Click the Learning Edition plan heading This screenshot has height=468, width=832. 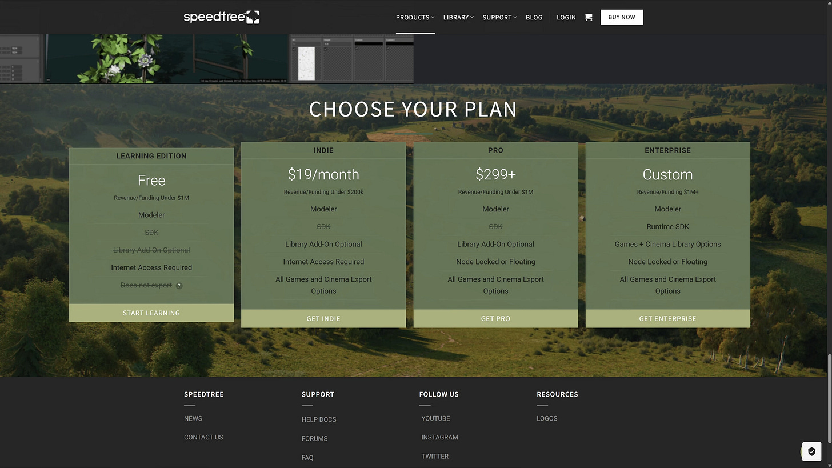[x=151, y=156]
